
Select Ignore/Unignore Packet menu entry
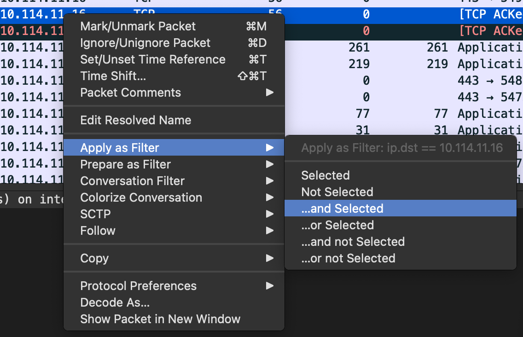145,43
